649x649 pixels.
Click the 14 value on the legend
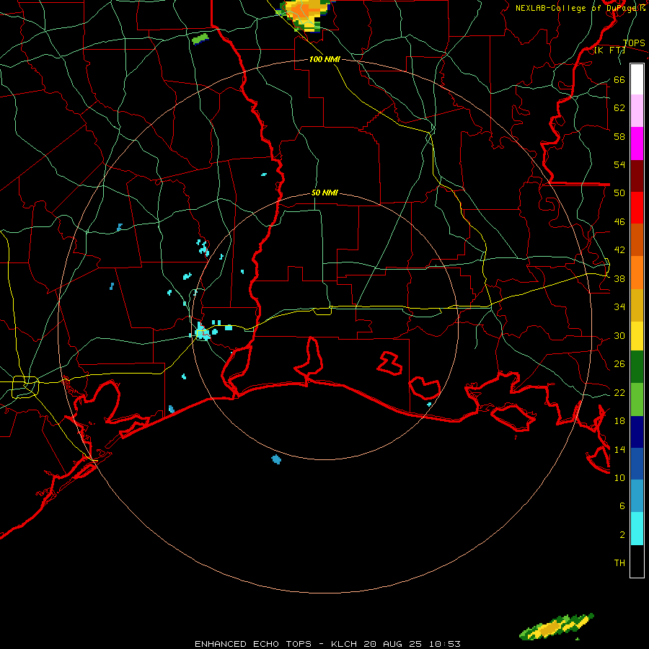pos(619,449)
